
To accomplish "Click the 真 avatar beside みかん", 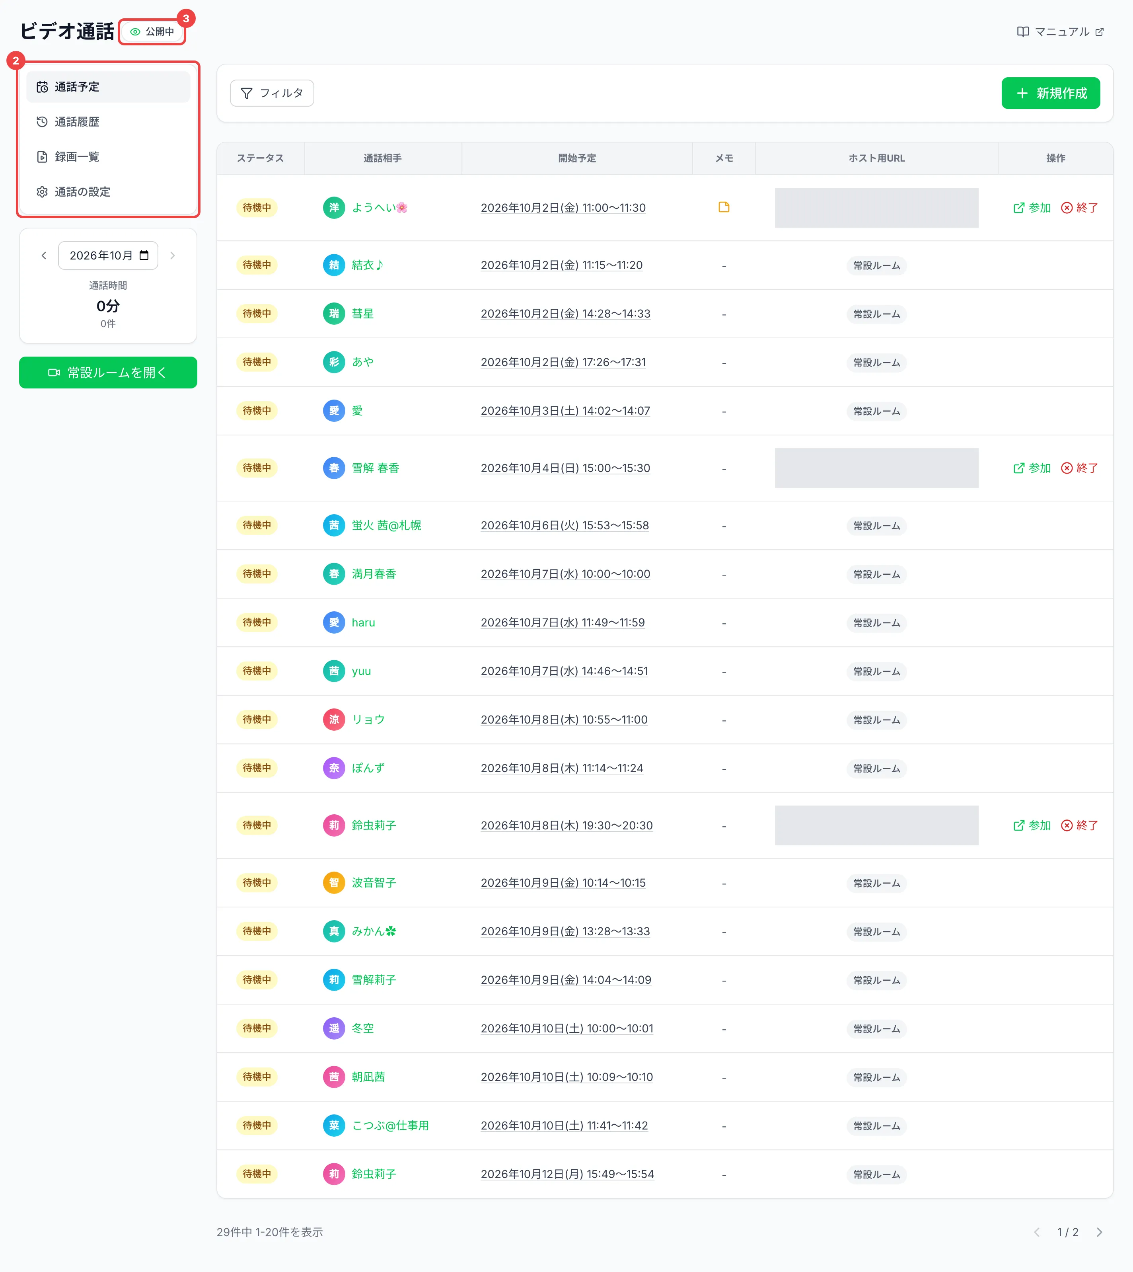I will 334,931.
